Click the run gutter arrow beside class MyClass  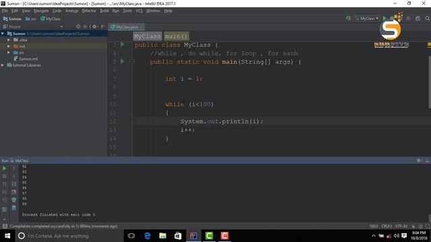coord(123,44)
